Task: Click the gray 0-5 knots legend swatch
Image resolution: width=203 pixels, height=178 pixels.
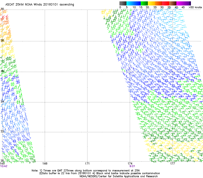Action: (123, 3)
